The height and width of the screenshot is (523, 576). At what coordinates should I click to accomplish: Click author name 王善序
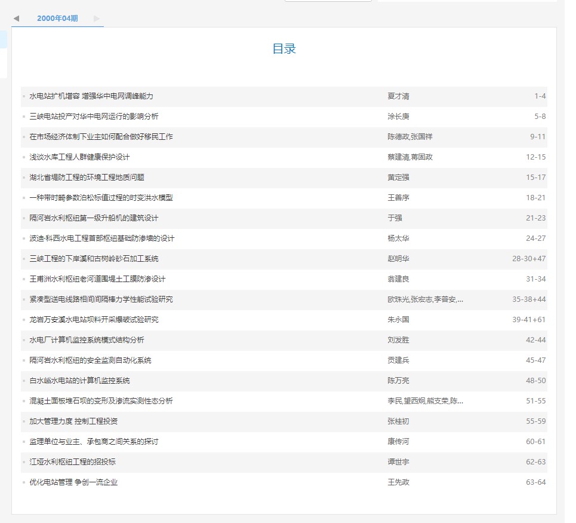point(398,198)
